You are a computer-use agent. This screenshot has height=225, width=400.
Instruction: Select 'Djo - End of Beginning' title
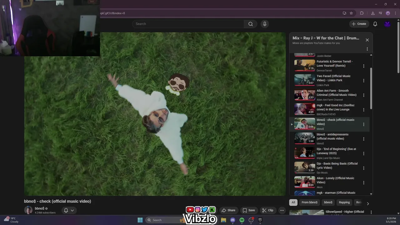336,151
